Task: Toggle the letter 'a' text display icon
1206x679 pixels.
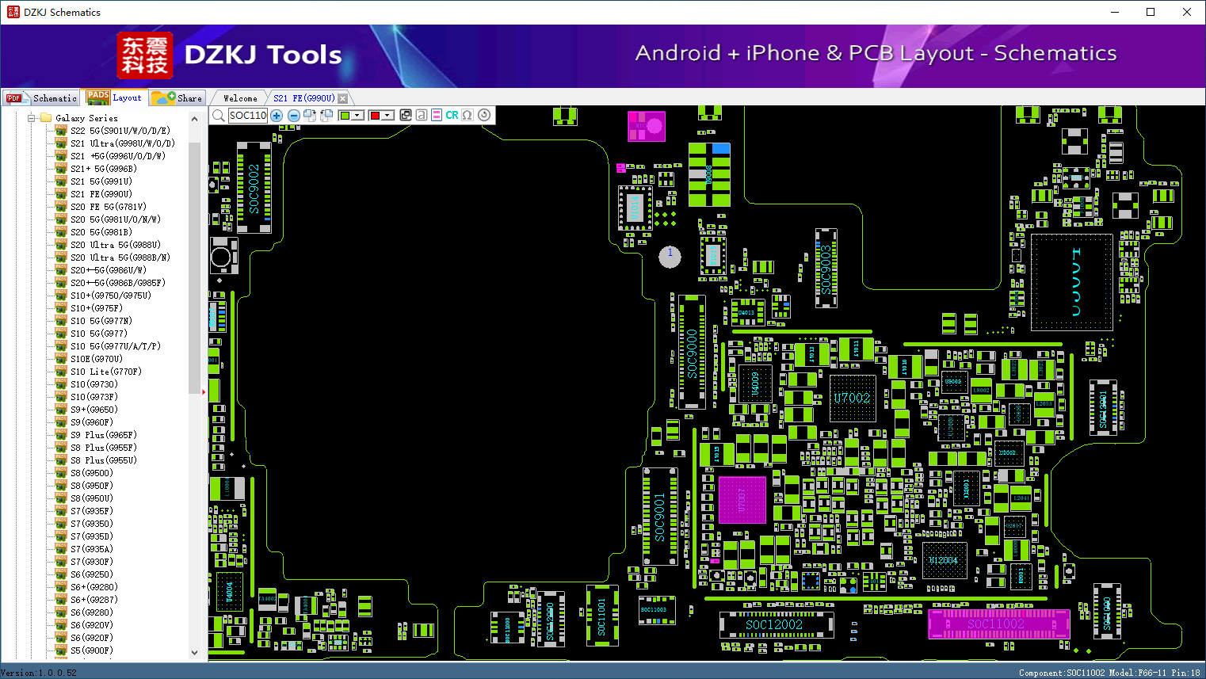Action: click(422, 115)
